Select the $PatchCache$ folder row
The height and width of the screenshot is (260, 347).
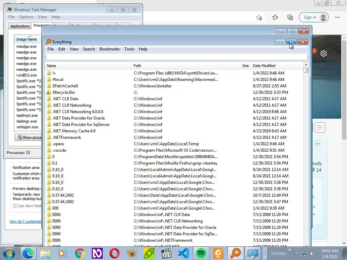(175, 86)
